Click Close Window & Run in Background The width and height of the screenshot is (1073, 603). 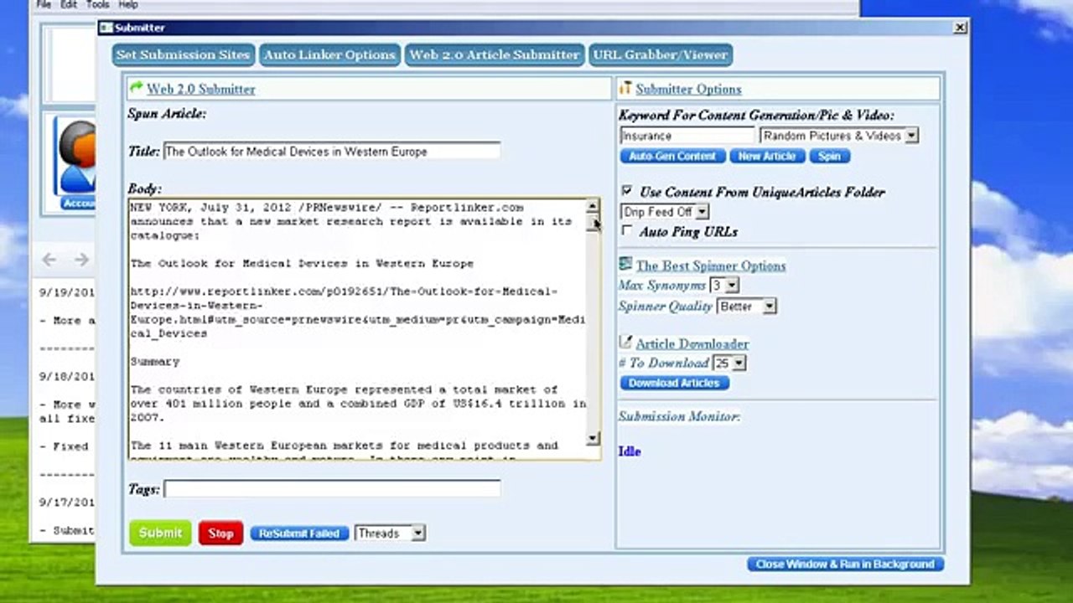pyautogui.click(x=846, y=564)
